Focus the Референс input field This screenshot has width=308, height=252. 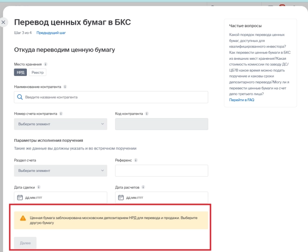[x=161, y=170]
